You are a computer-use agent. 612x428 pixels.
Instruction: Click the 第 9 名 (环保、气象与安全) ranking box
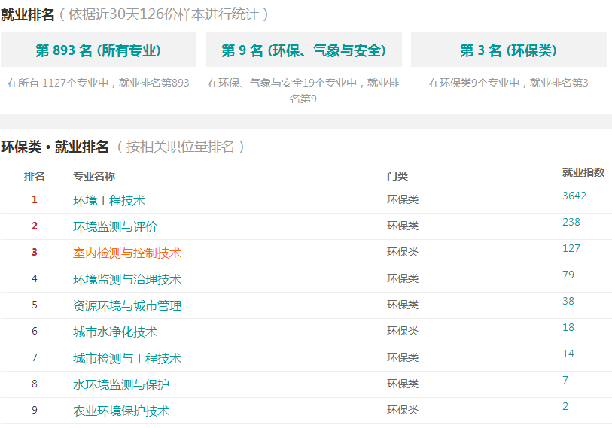(x=303, y=50)
